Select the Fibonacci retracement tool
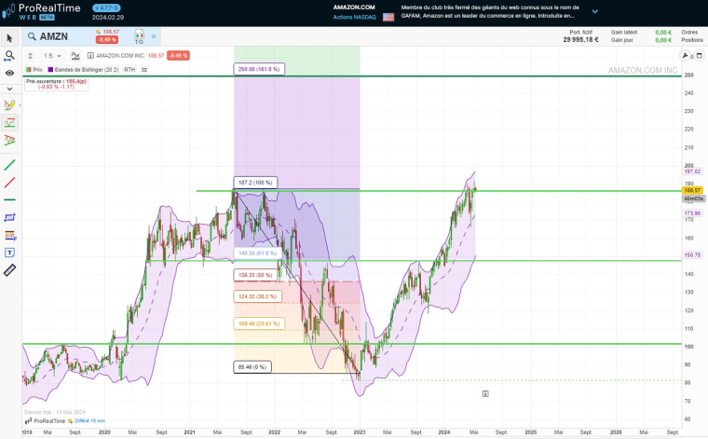This screenshot has height=439, width=708. pos(9,235)
